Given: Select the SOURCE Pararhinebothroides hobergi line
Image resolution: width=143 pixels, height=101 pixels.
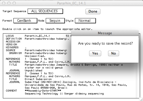Looking at the screenshot, I should coord(37,50).
